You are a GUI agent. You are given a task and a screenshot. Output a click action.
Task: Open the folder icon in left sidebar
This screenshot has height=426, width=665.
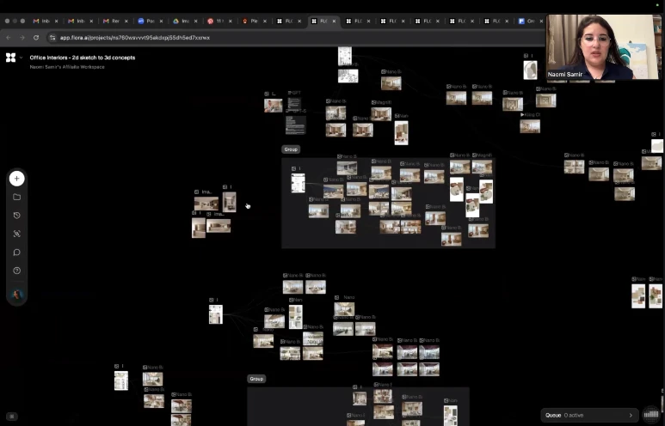click(16, 197)
